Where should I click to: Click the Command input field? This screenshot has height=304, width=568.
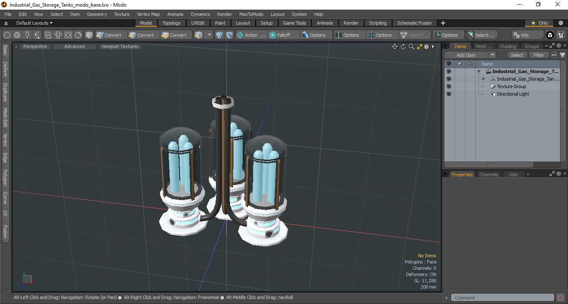click(503, 298)
